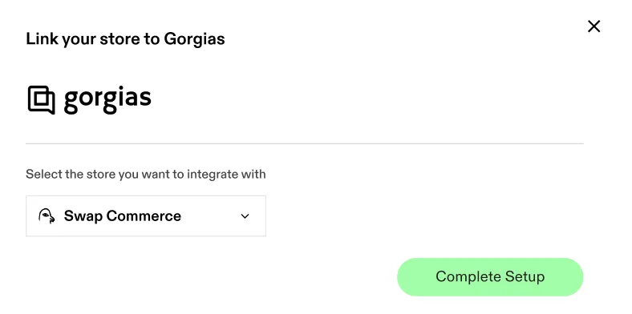Click the Complete Setup button
The height and width of the screenshot is (314, 632).
(x=490, y=277)
